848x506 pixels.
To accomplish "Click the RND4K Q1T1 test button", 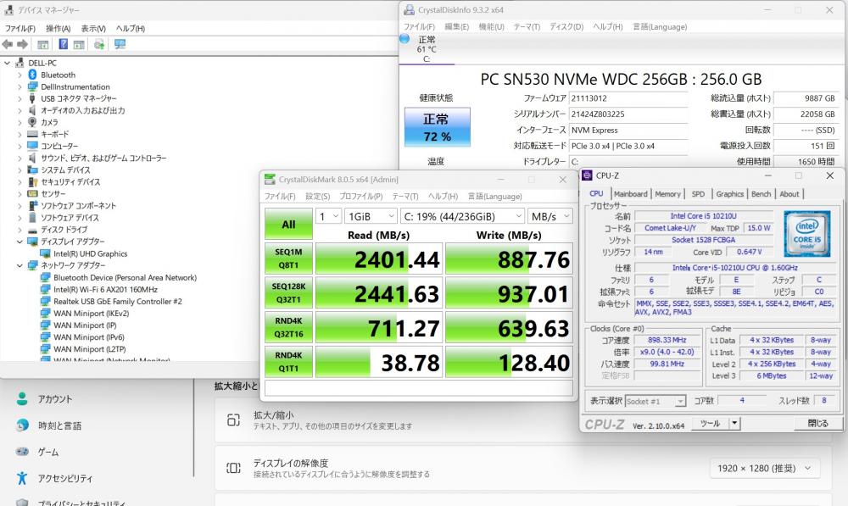I will pos(288,362).
